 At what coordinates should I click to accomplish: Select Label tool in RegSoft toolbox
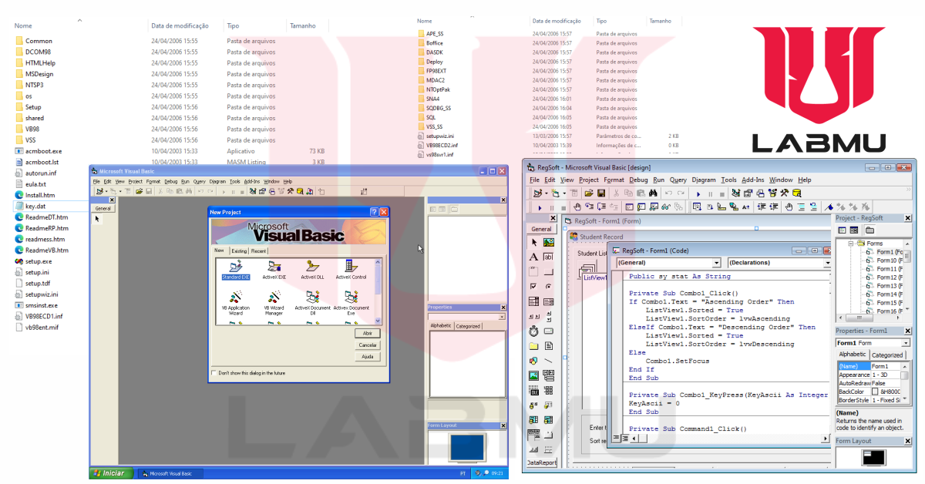(533, 257)
